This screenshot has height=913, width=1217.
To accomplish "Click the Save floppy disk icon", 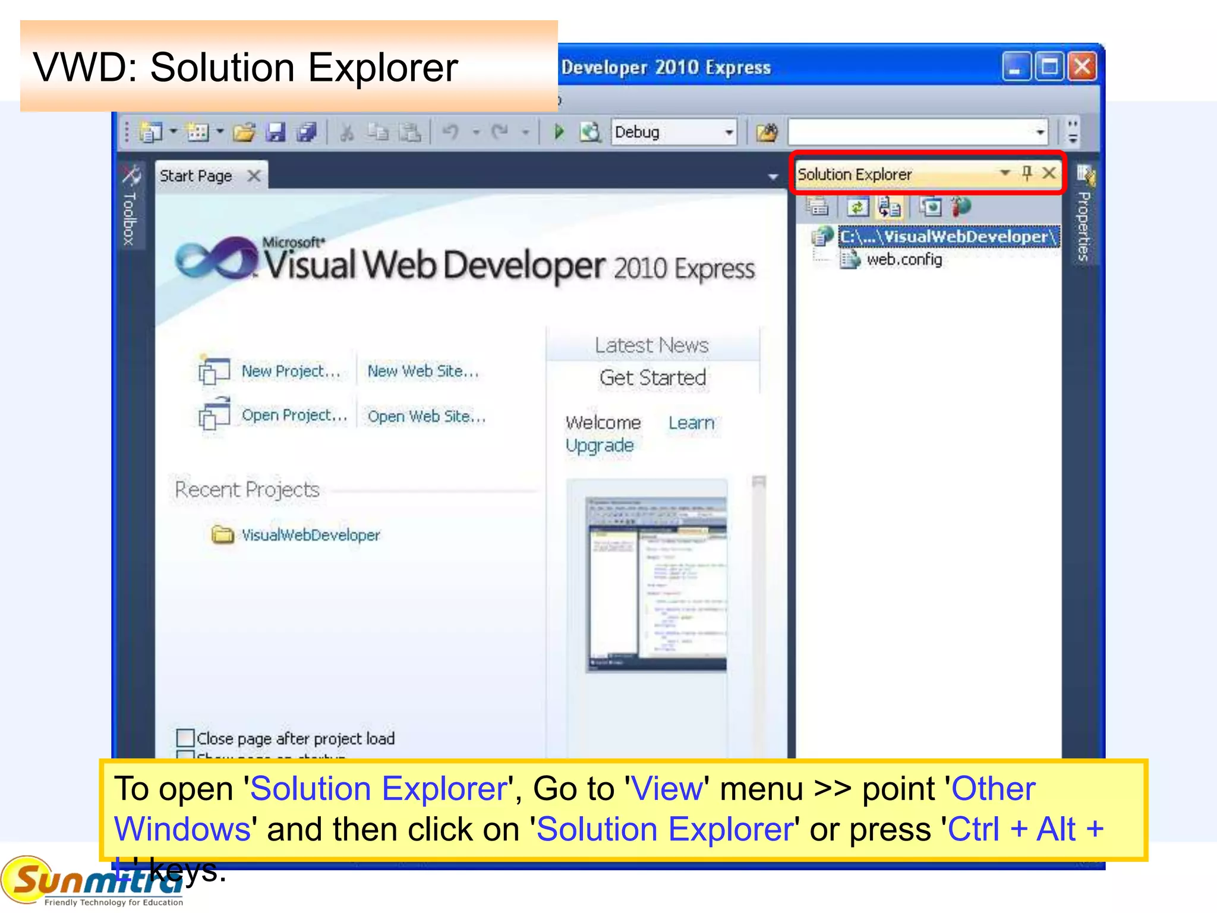I will click(x=275, y=132).
